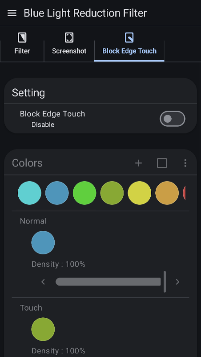Select the orange color swatch
Image resolution: width=201 pixels, height=357 pixels.
point(167,193)
